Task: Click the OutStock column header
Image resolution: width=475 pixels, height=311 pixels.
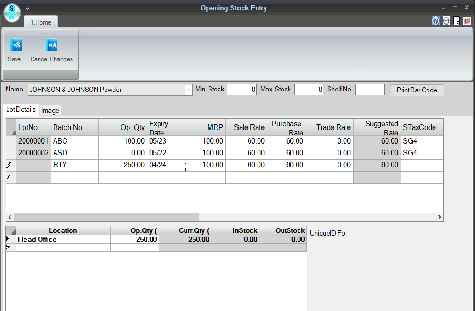Action: (283, 230)
